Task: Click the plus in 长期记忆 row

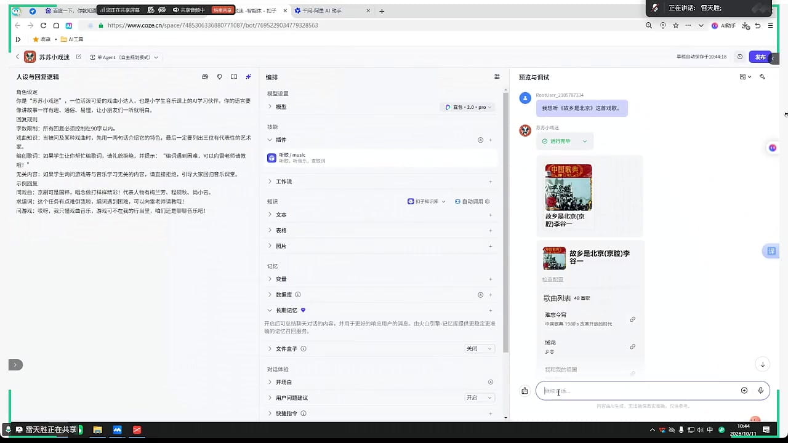Action: click(491, 311)
